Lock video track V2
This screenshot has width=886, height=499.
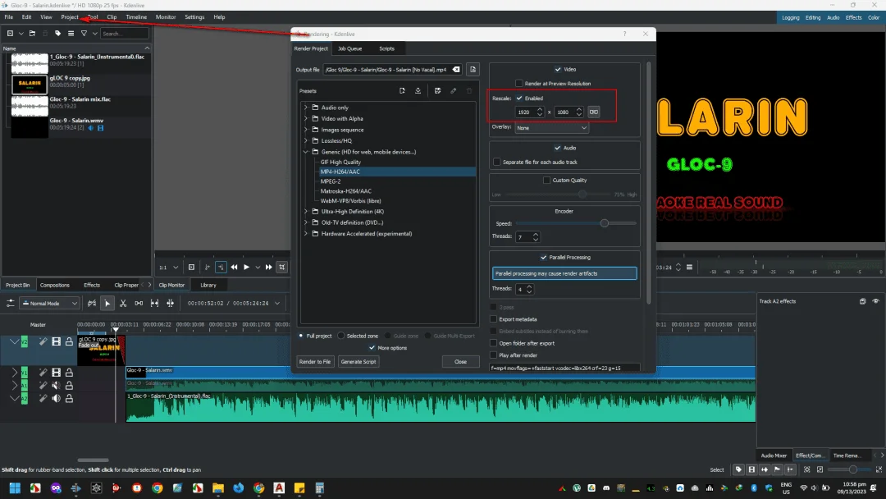click(69, 341)
